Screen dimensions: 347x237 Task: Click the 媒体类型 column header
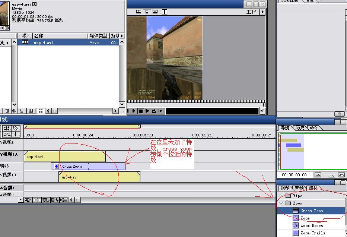tap(99, 36)
